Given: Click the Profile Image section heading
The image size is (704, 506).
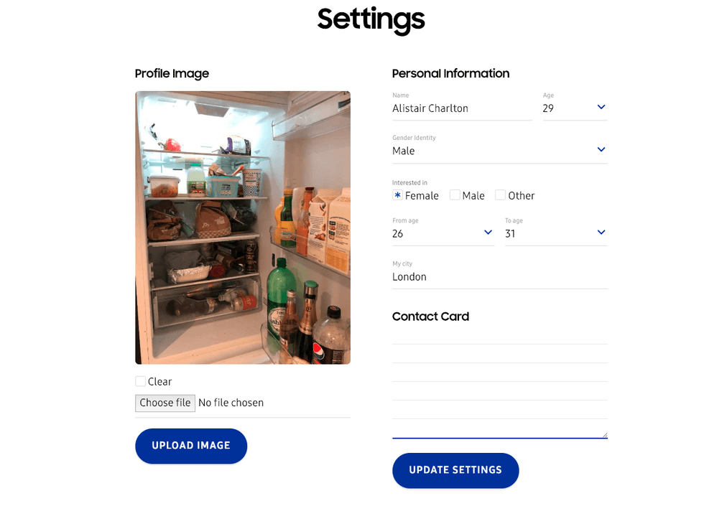Looking at the screenshot, I should point(172,73).
